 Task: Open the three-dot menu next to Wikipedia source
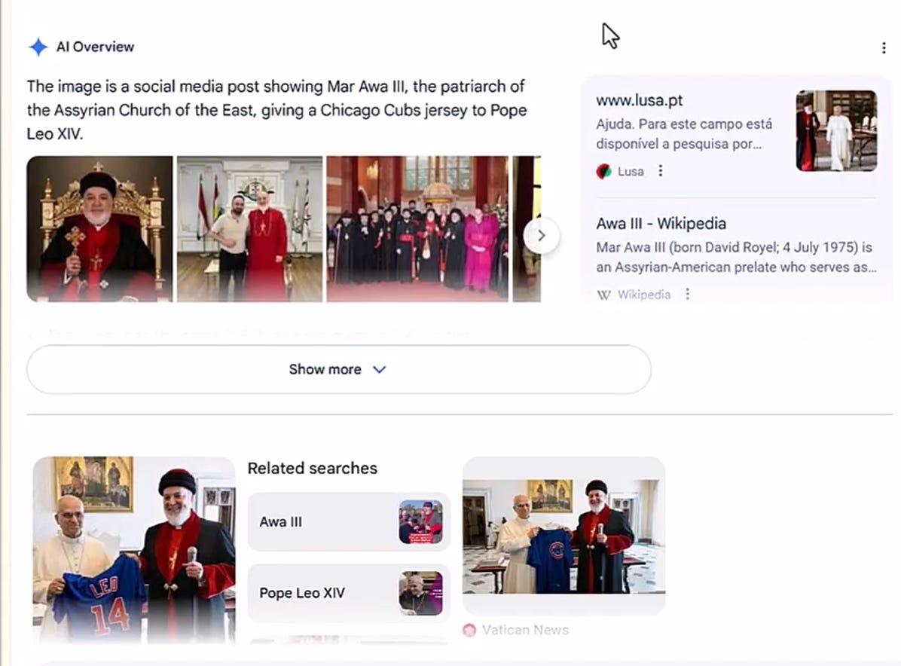[x=687, y=295]
